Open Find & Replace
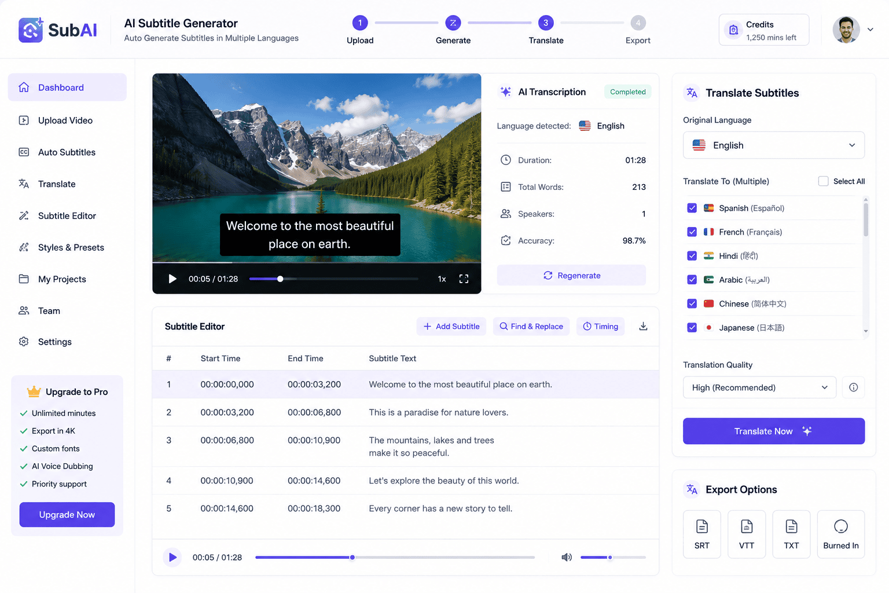The image size is (889, 593). click(531, 327)
